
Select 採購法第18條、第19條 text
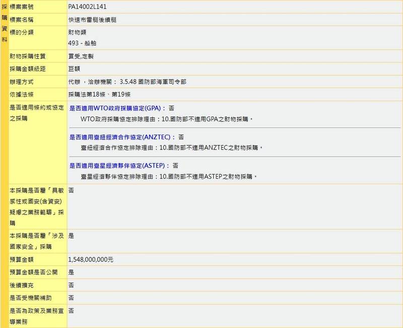pos(99,95)
